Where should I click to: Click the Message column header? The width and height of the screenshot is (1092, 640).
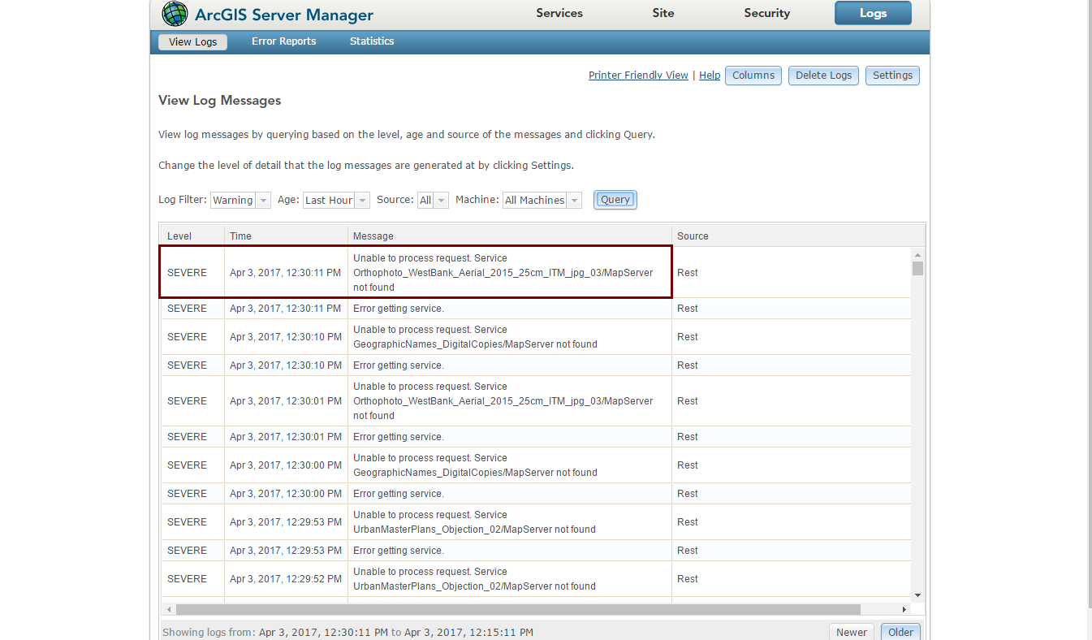(x=510, y=236)
